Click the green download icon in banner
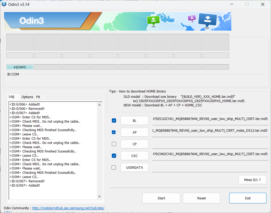The image size is (271, 213). tap(153, 21)
